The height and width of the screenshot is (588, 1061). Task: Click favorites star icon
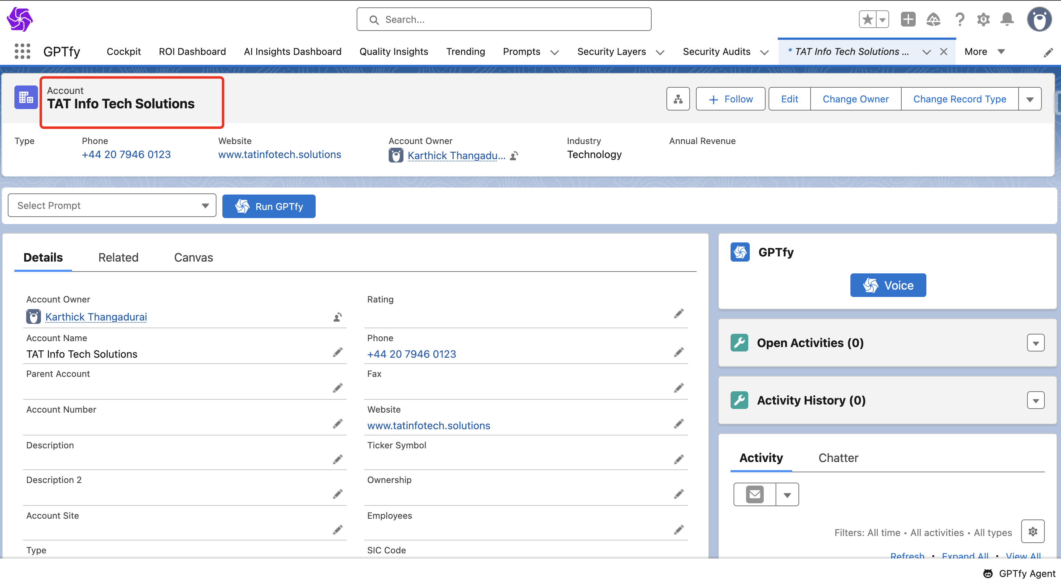867,19
